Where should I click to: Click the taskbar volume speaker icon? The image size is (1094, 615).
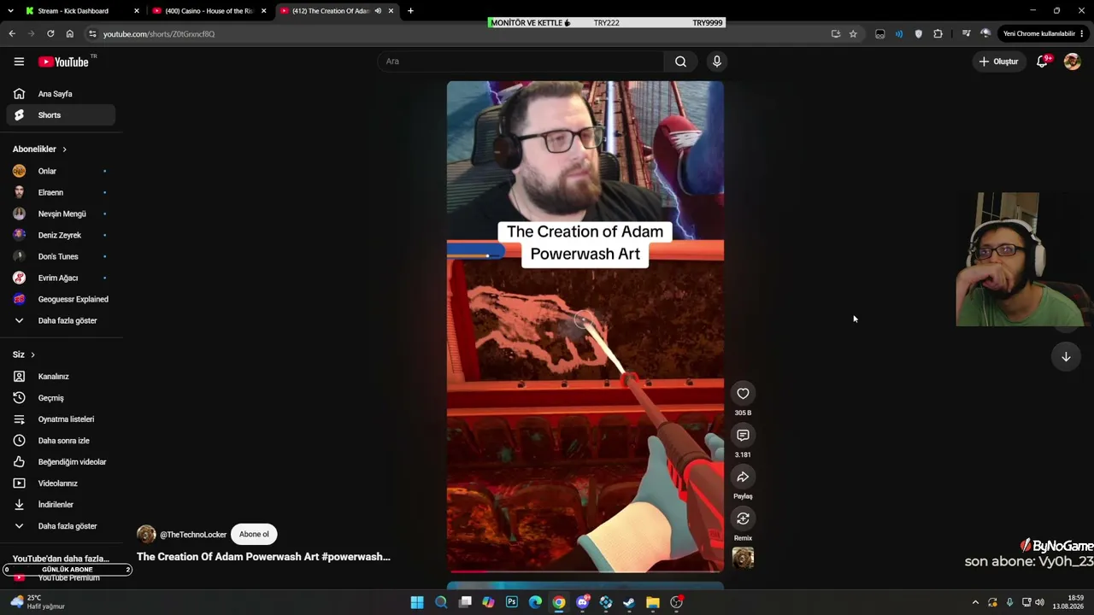point(1039,602)
